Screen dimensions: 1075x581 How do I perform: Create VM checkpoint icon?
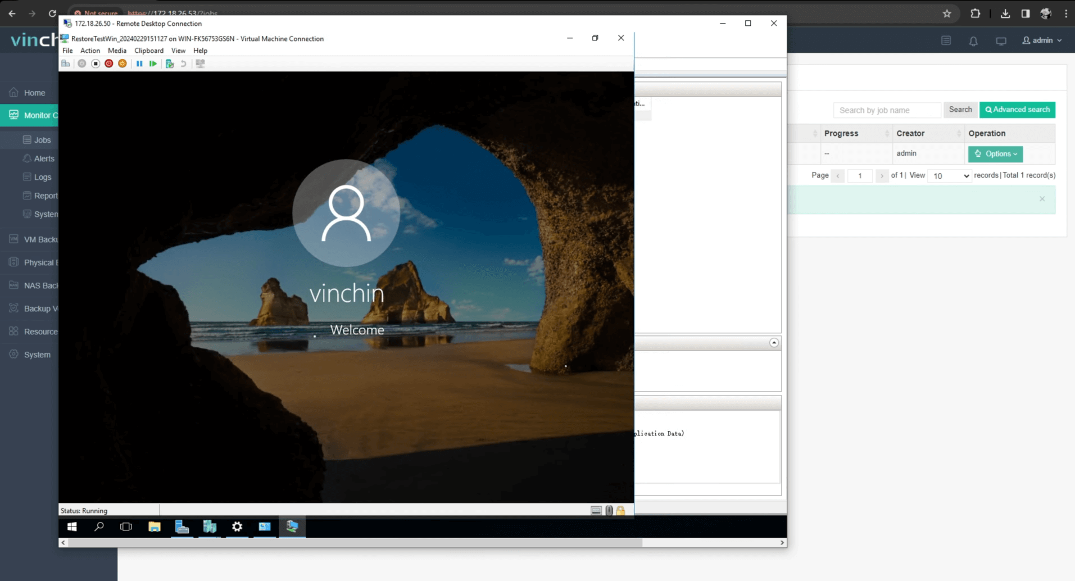(170, 63)
